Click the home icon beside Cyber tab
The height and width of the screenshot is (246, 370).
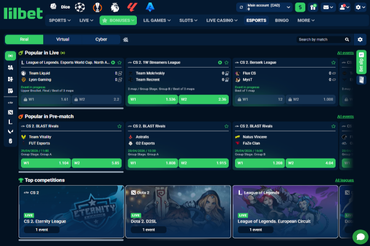point(126,39)
